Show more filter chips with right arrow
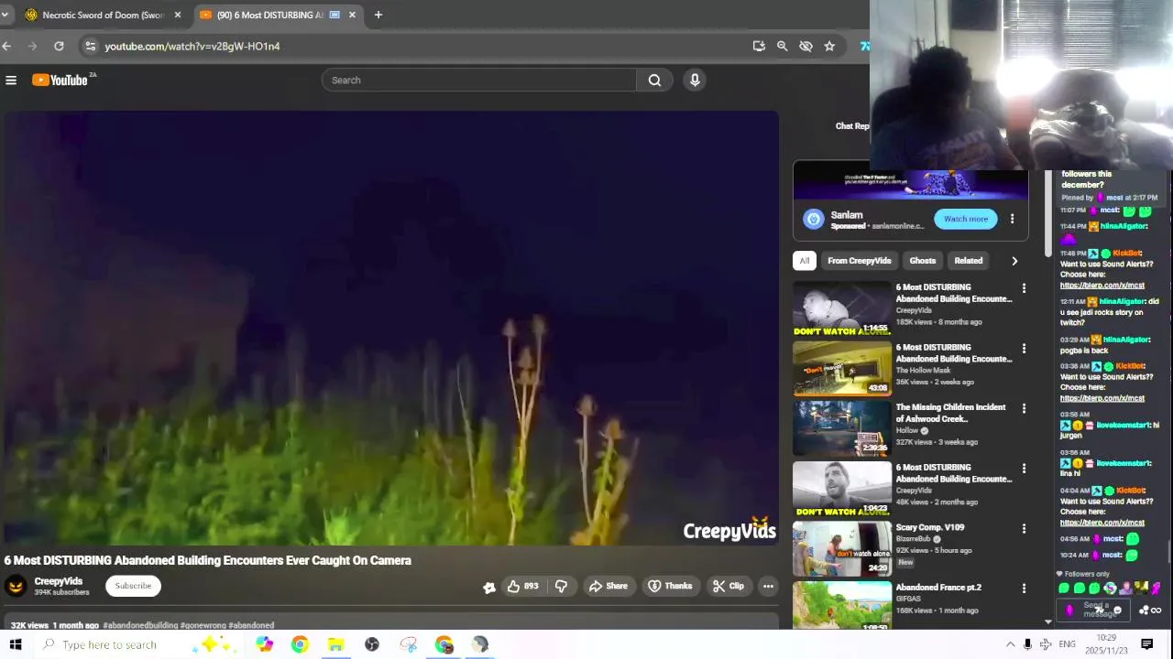Viewport: 1173px width, 659px height. tap(1014, 261)
